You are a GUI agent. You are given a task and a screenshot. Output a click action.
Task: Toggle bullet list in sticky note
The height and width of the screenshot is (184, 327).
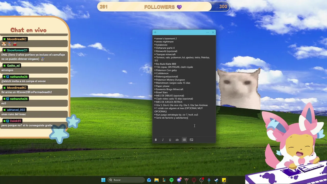(x=184, y=140)
